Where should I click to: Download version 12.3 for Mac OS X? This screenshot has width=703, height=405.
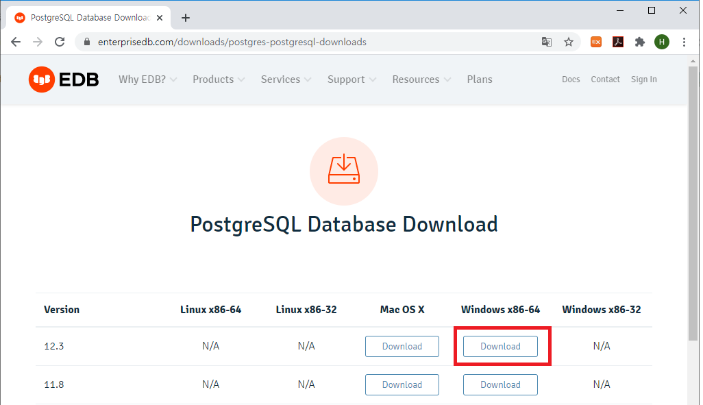[x=402, y=346]
